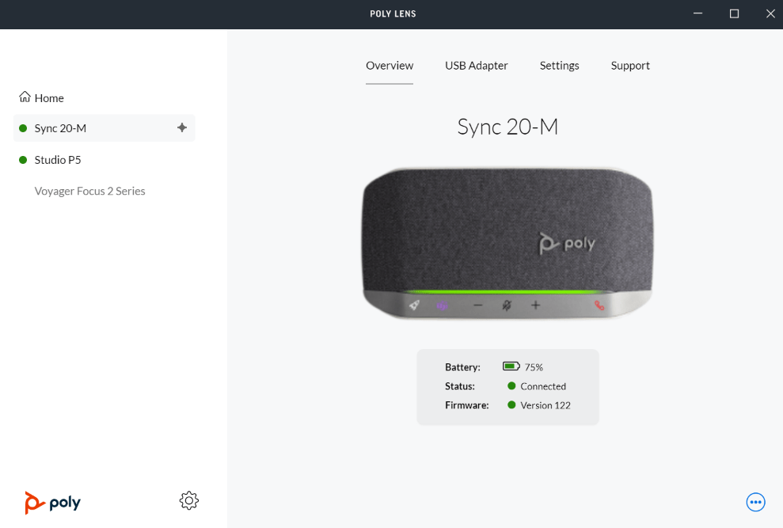Switch to the USB Adapter tab

point(476,66)
